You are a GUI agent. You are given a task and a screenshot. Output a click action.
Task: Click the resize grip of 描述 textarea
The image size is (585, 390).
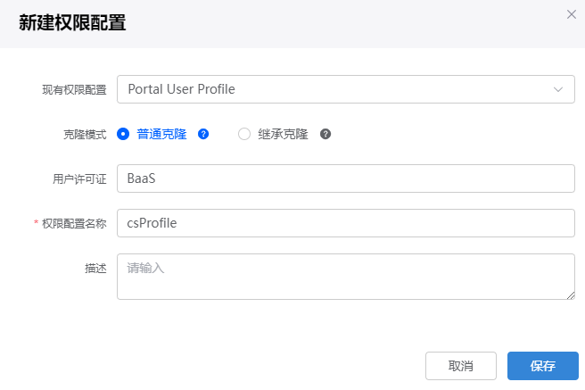point(571,295)
